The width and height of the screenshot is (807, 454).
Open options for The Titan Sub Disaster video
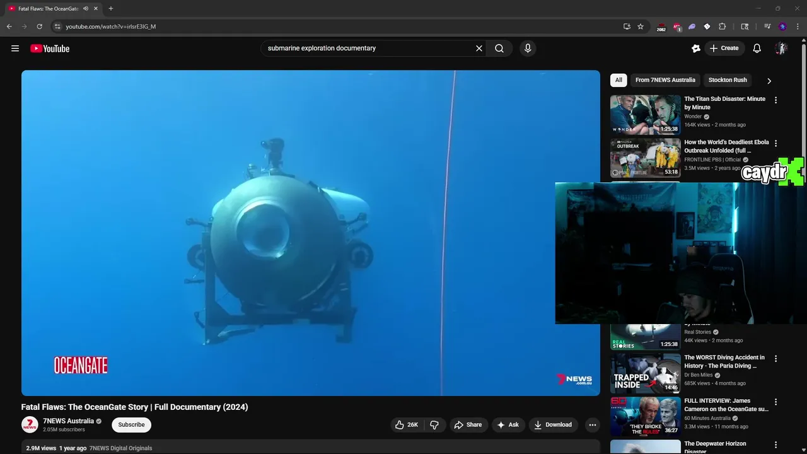click(776, 100)
